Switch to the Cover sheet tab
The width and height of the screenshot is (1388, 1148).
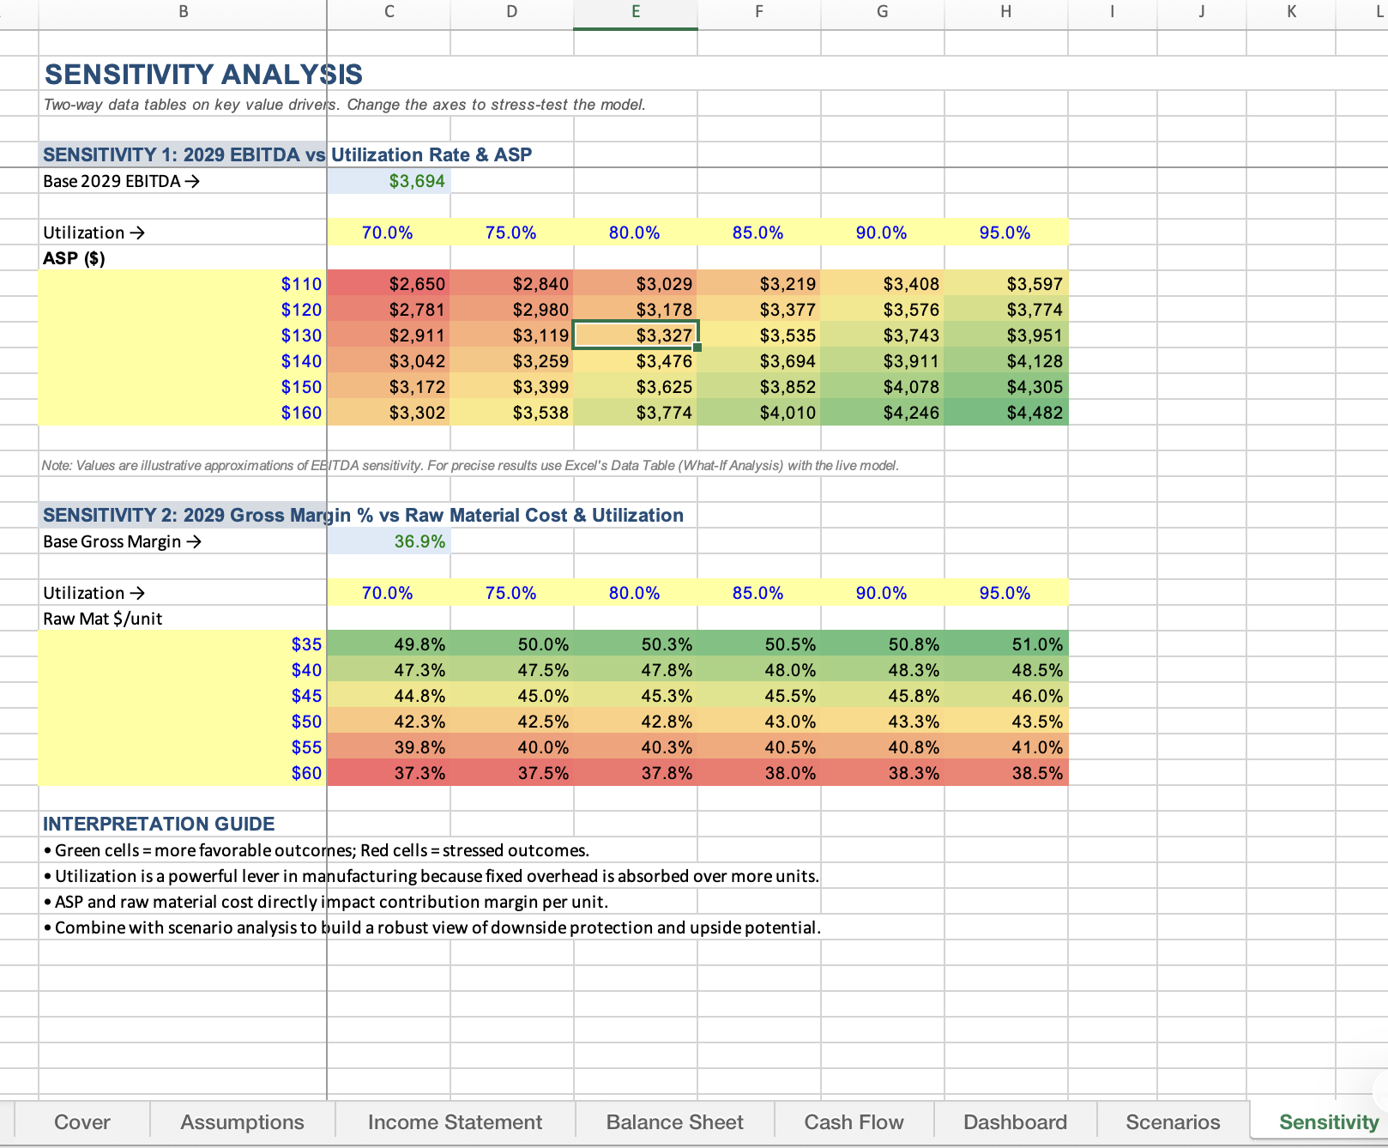click(82, 1121)
